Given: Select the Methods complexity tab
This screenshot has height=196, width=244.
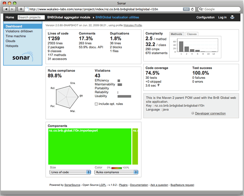Looking at the screenshot, I should (176, 34).
